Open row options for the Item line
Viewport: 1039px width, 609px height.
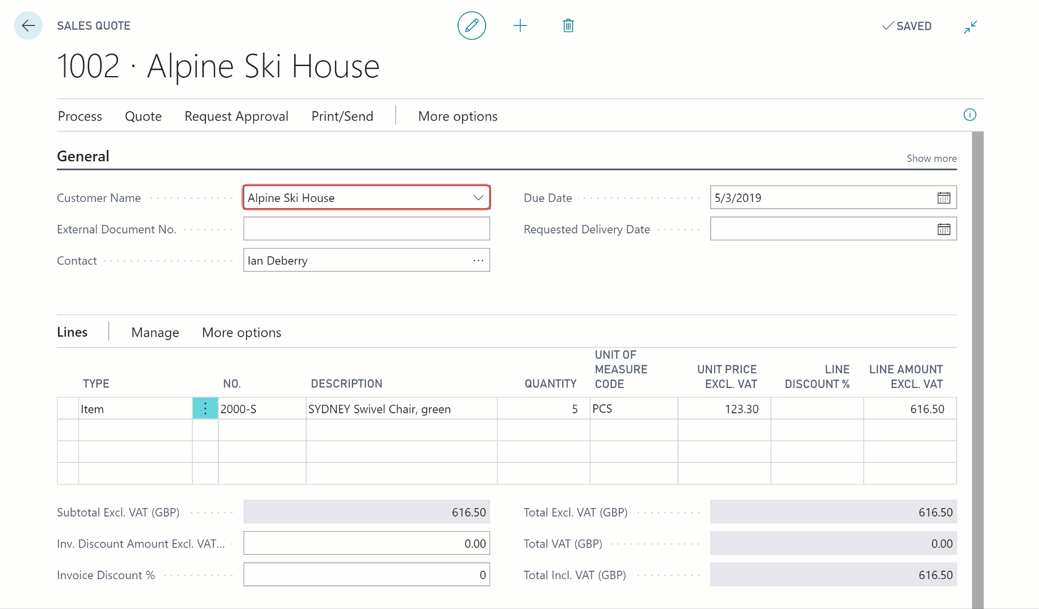pyautogui.click(x=205, y=409)
